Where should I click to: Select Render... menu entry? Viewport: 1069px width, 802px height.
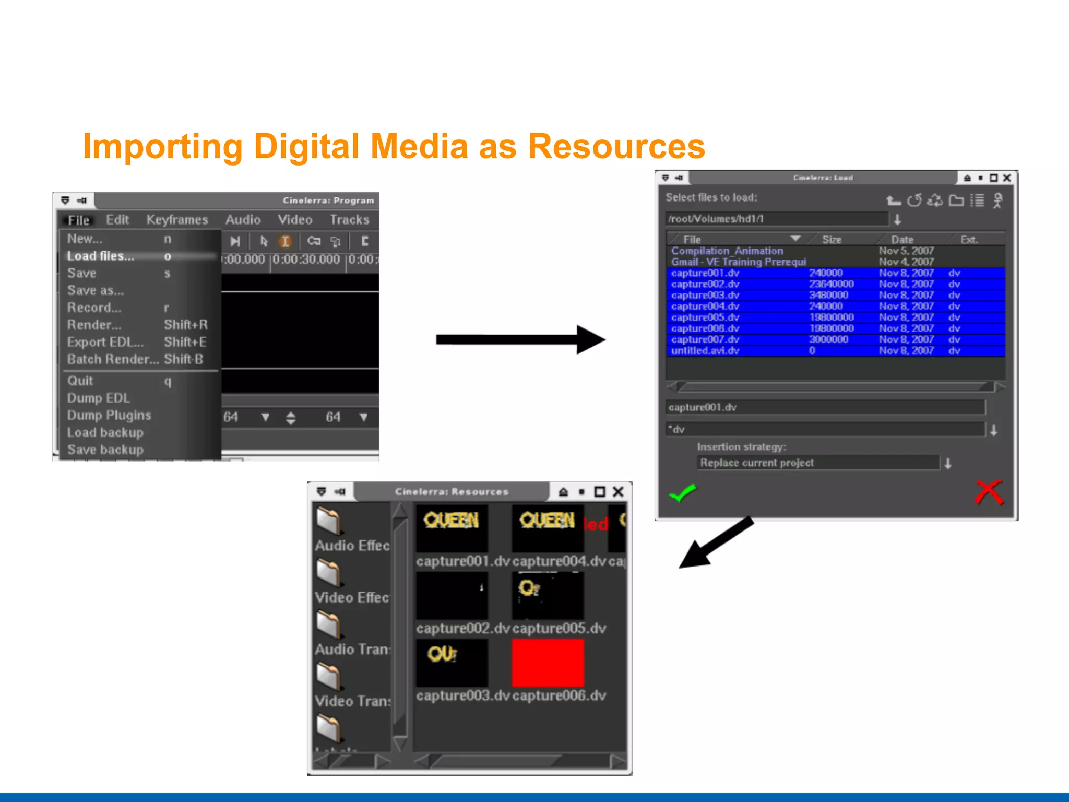click(139, 325)
